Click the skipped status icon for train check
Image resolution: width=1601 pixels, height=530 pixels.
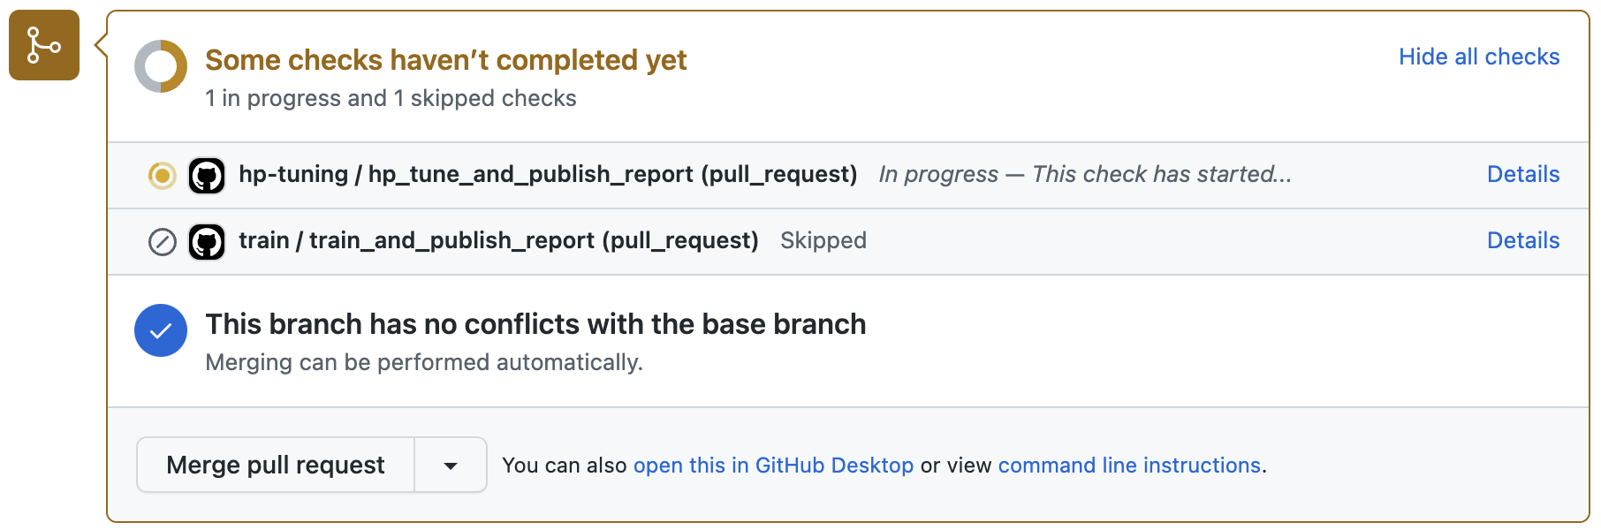click(163, 242)
